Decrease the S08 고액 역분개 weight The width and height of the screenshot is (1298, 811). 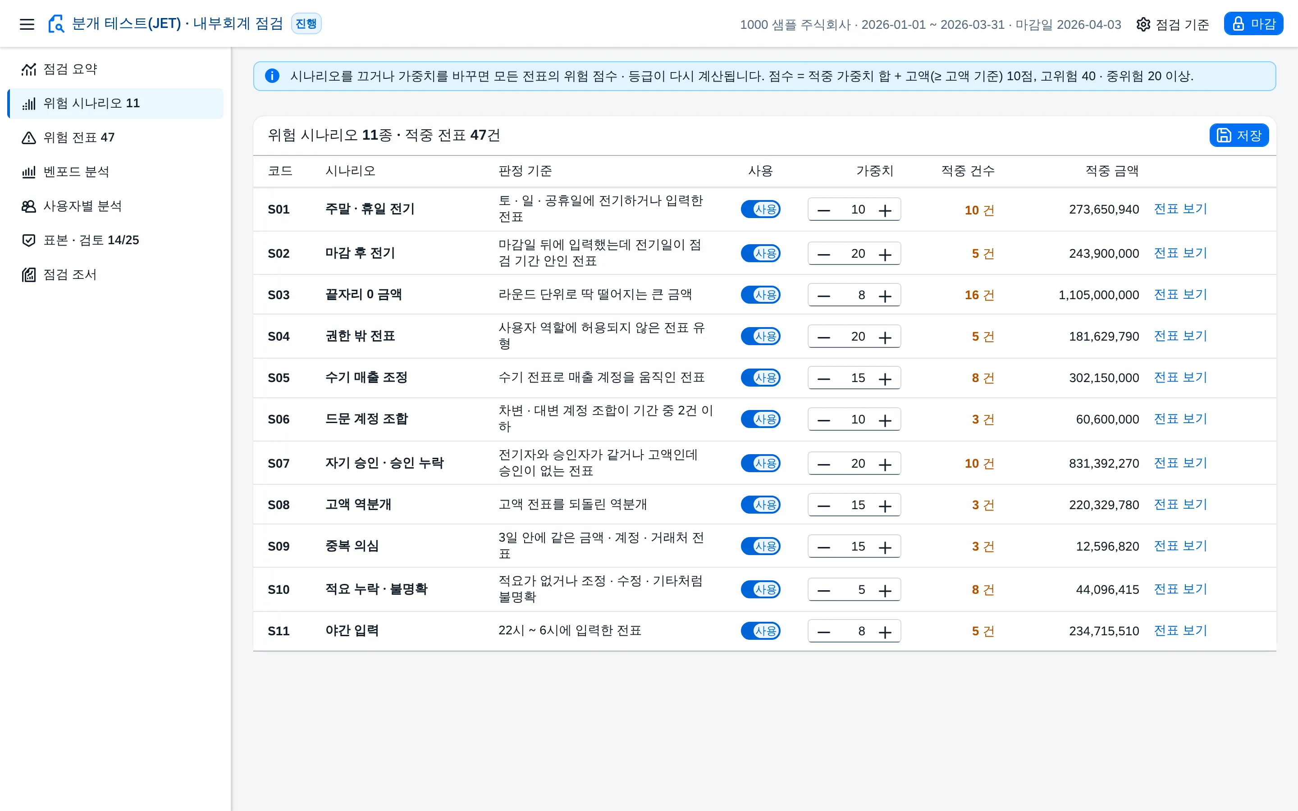[x=823, y=505]
